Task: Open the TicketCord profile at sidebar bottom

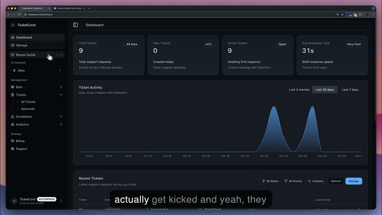Action: (33, 201)
